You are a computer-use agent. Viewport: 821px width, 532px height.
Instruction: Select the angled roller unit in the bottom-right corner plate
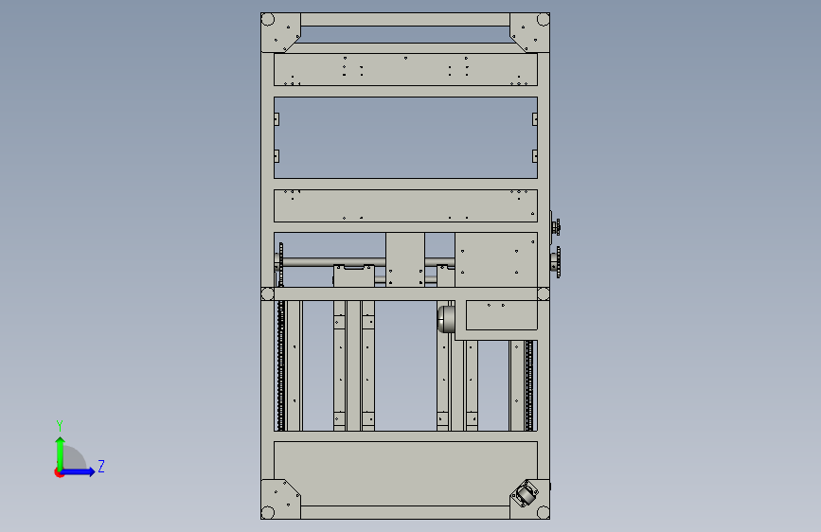526,494
